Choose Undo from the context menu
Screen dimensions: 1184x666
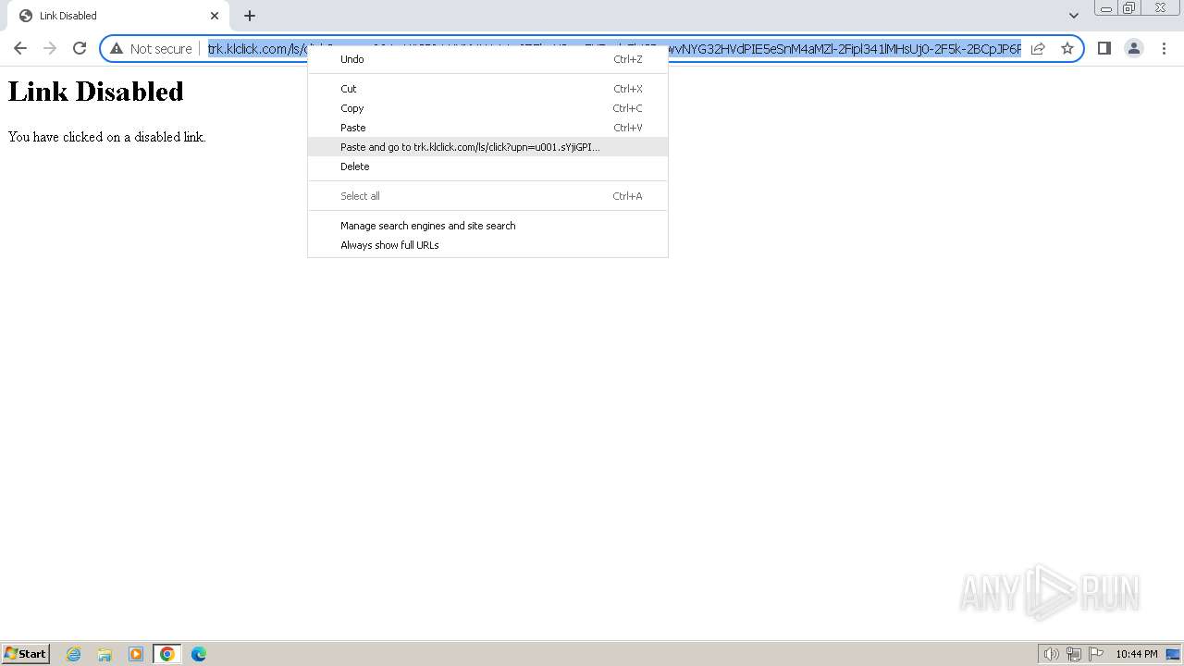487,59
